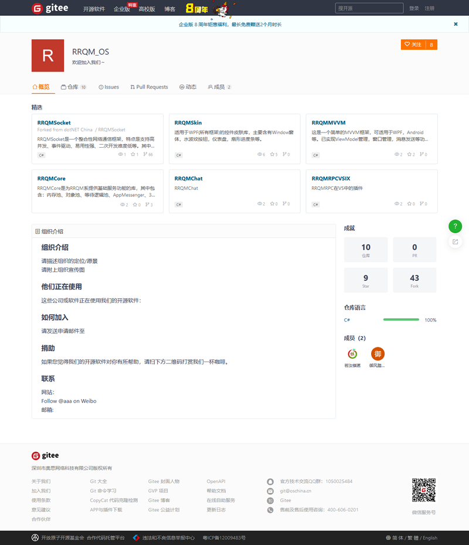
Task: Click the star icon on the RRQMChat card
Action: tap(272, 205)
